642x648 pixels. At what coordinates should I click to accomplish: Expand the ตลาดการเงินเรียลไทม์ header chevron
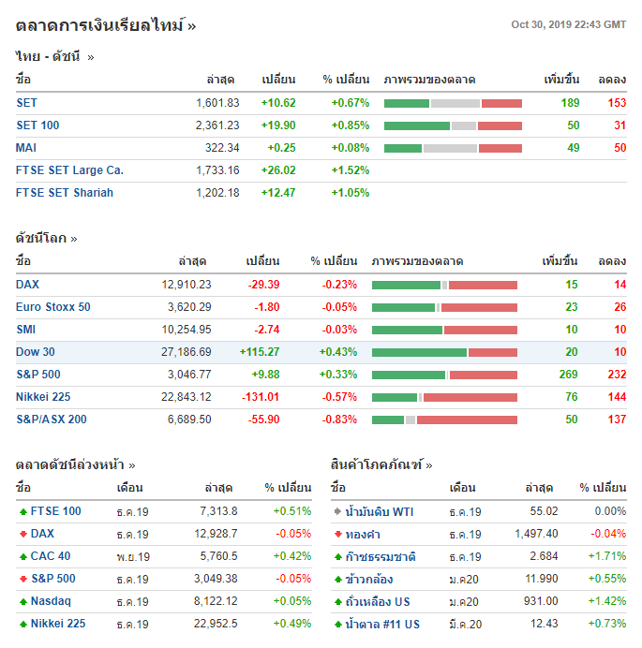(x=192, y=26)
